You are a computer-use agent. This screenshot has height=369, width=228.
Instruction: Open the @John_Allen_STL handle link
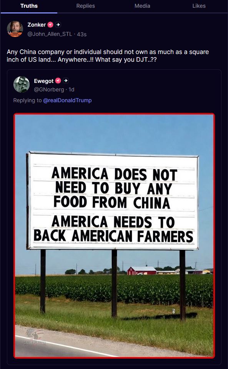[50, 34]
